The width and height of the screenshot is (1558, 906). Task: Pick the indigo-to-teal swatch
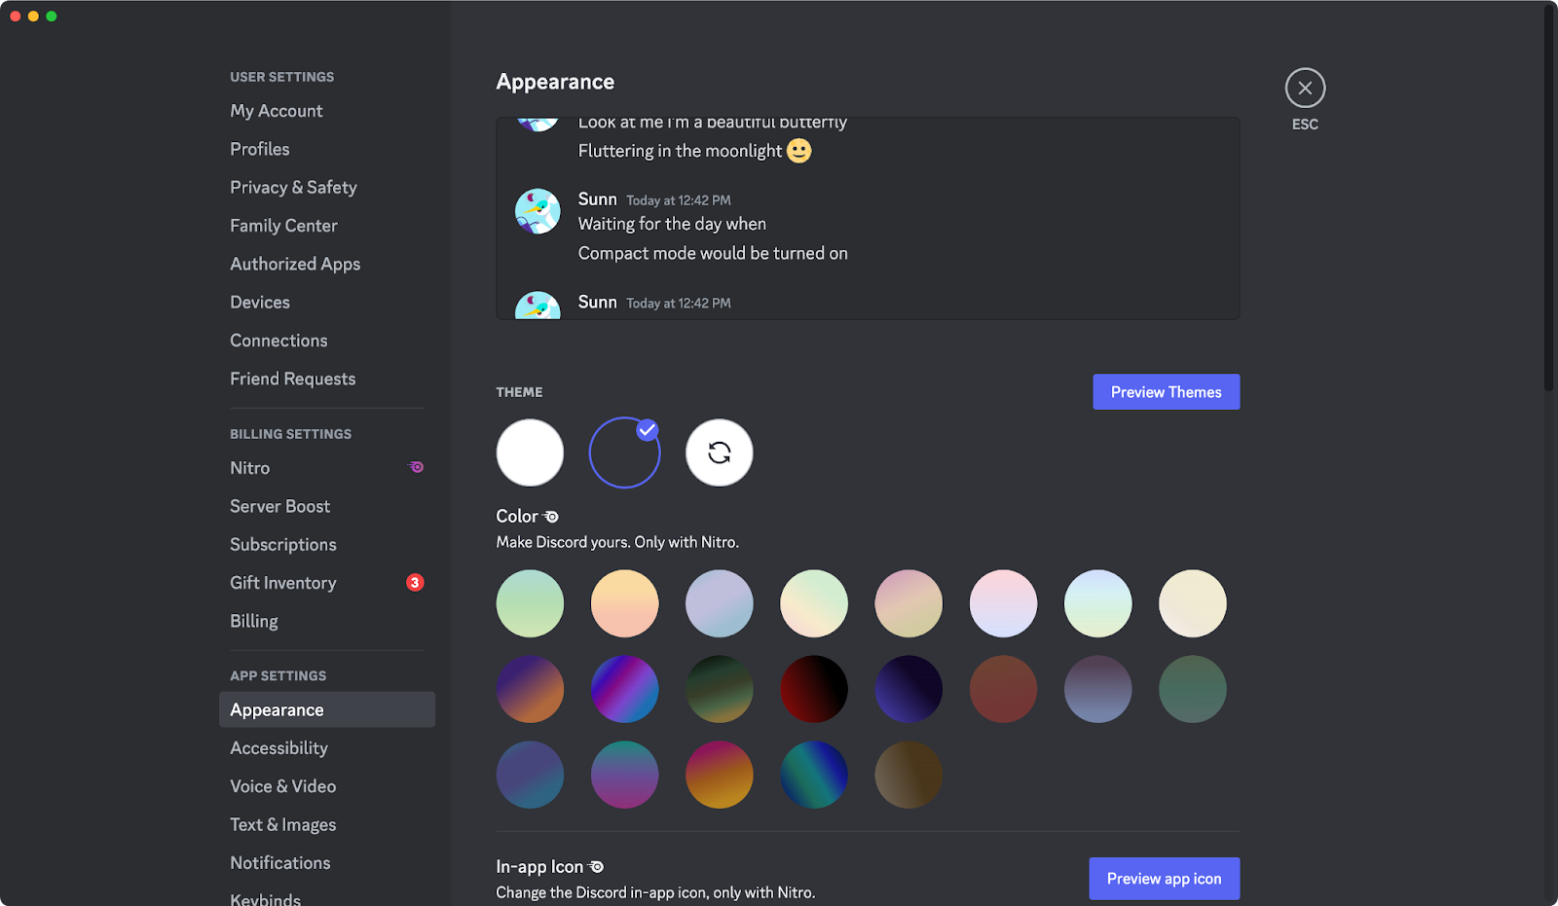coord(530,775)
